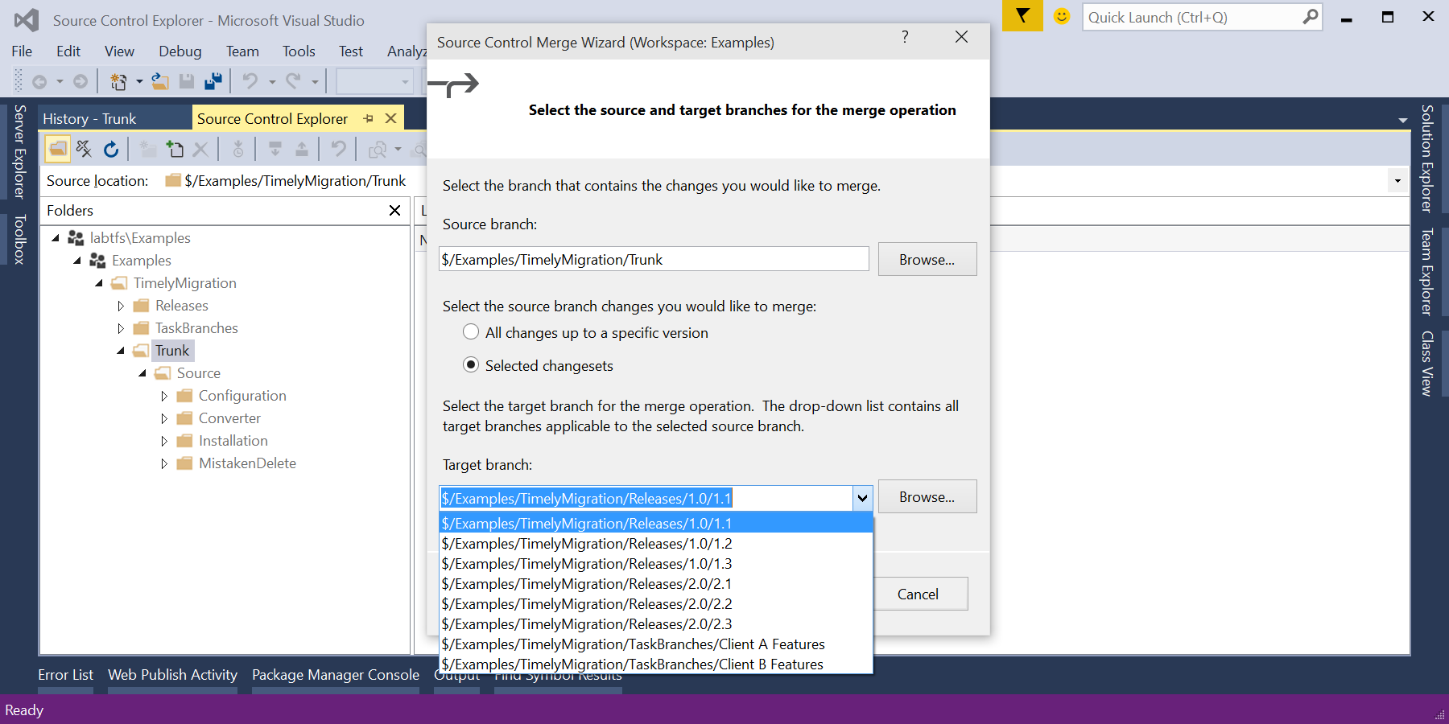Click the Quick Launch magnifier icon
1449x724 pixels.
[x=1311, y=16]
